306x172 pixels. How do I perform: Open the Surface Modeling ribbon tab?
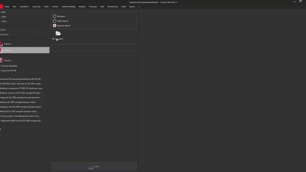point(68,7)
